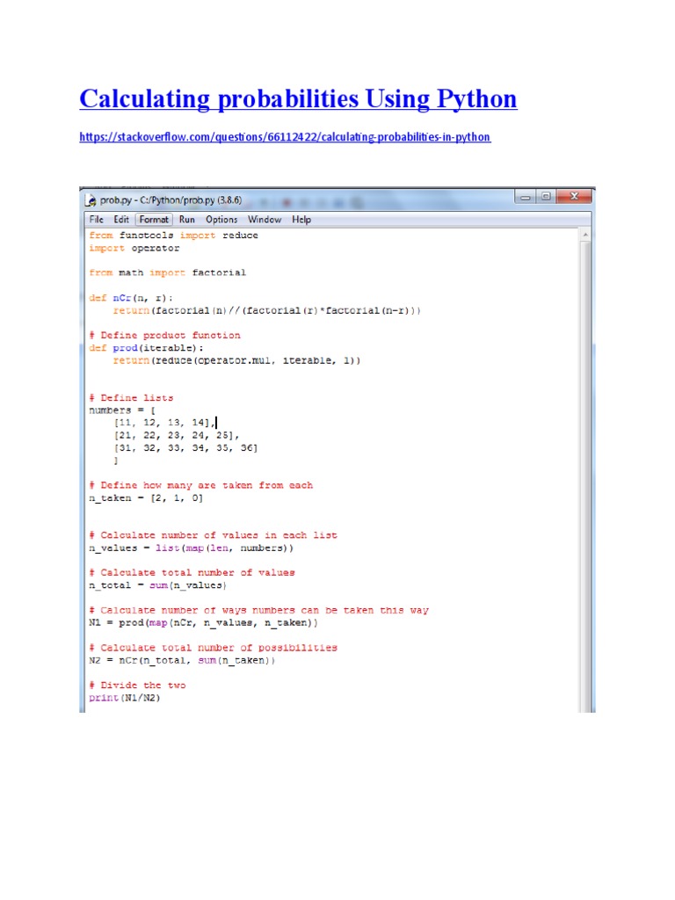The image size is (675, 900).
Task: Place cursor on the print(N1/N2) line
Action: point(125,698)
